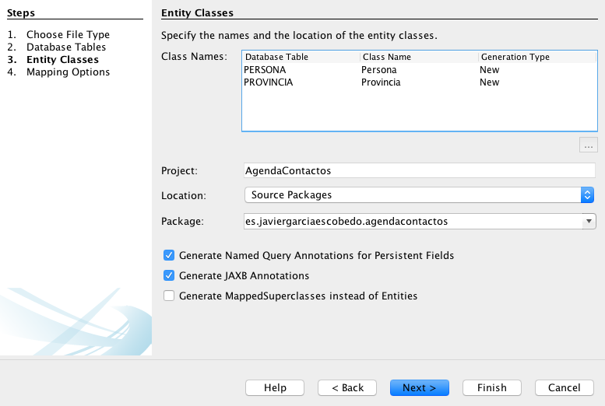Image resolution: width=605 pixels, height=406 pixels.
Task: Enable Generate MappedSuperclasses instead of Entities
Action: coord(169,296)
